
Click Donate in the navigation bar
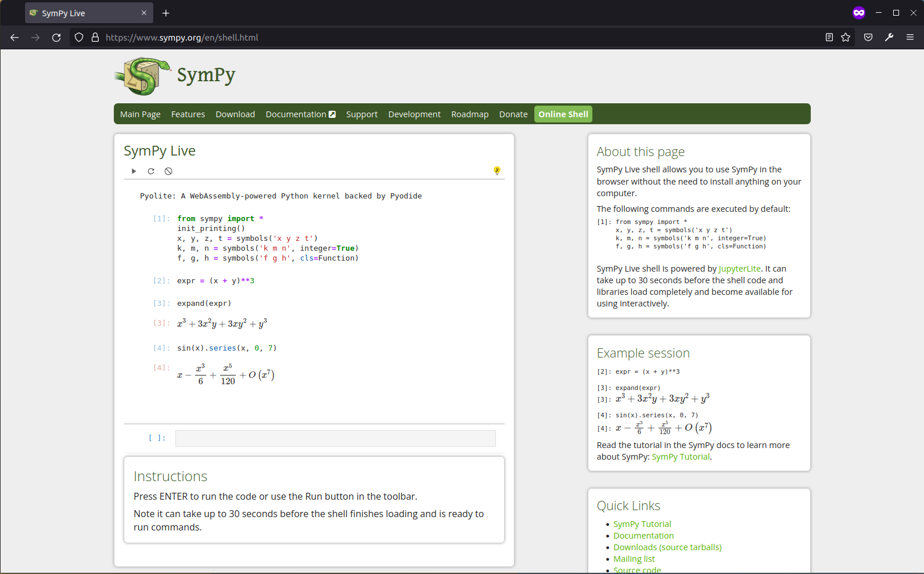pos(513,114)
